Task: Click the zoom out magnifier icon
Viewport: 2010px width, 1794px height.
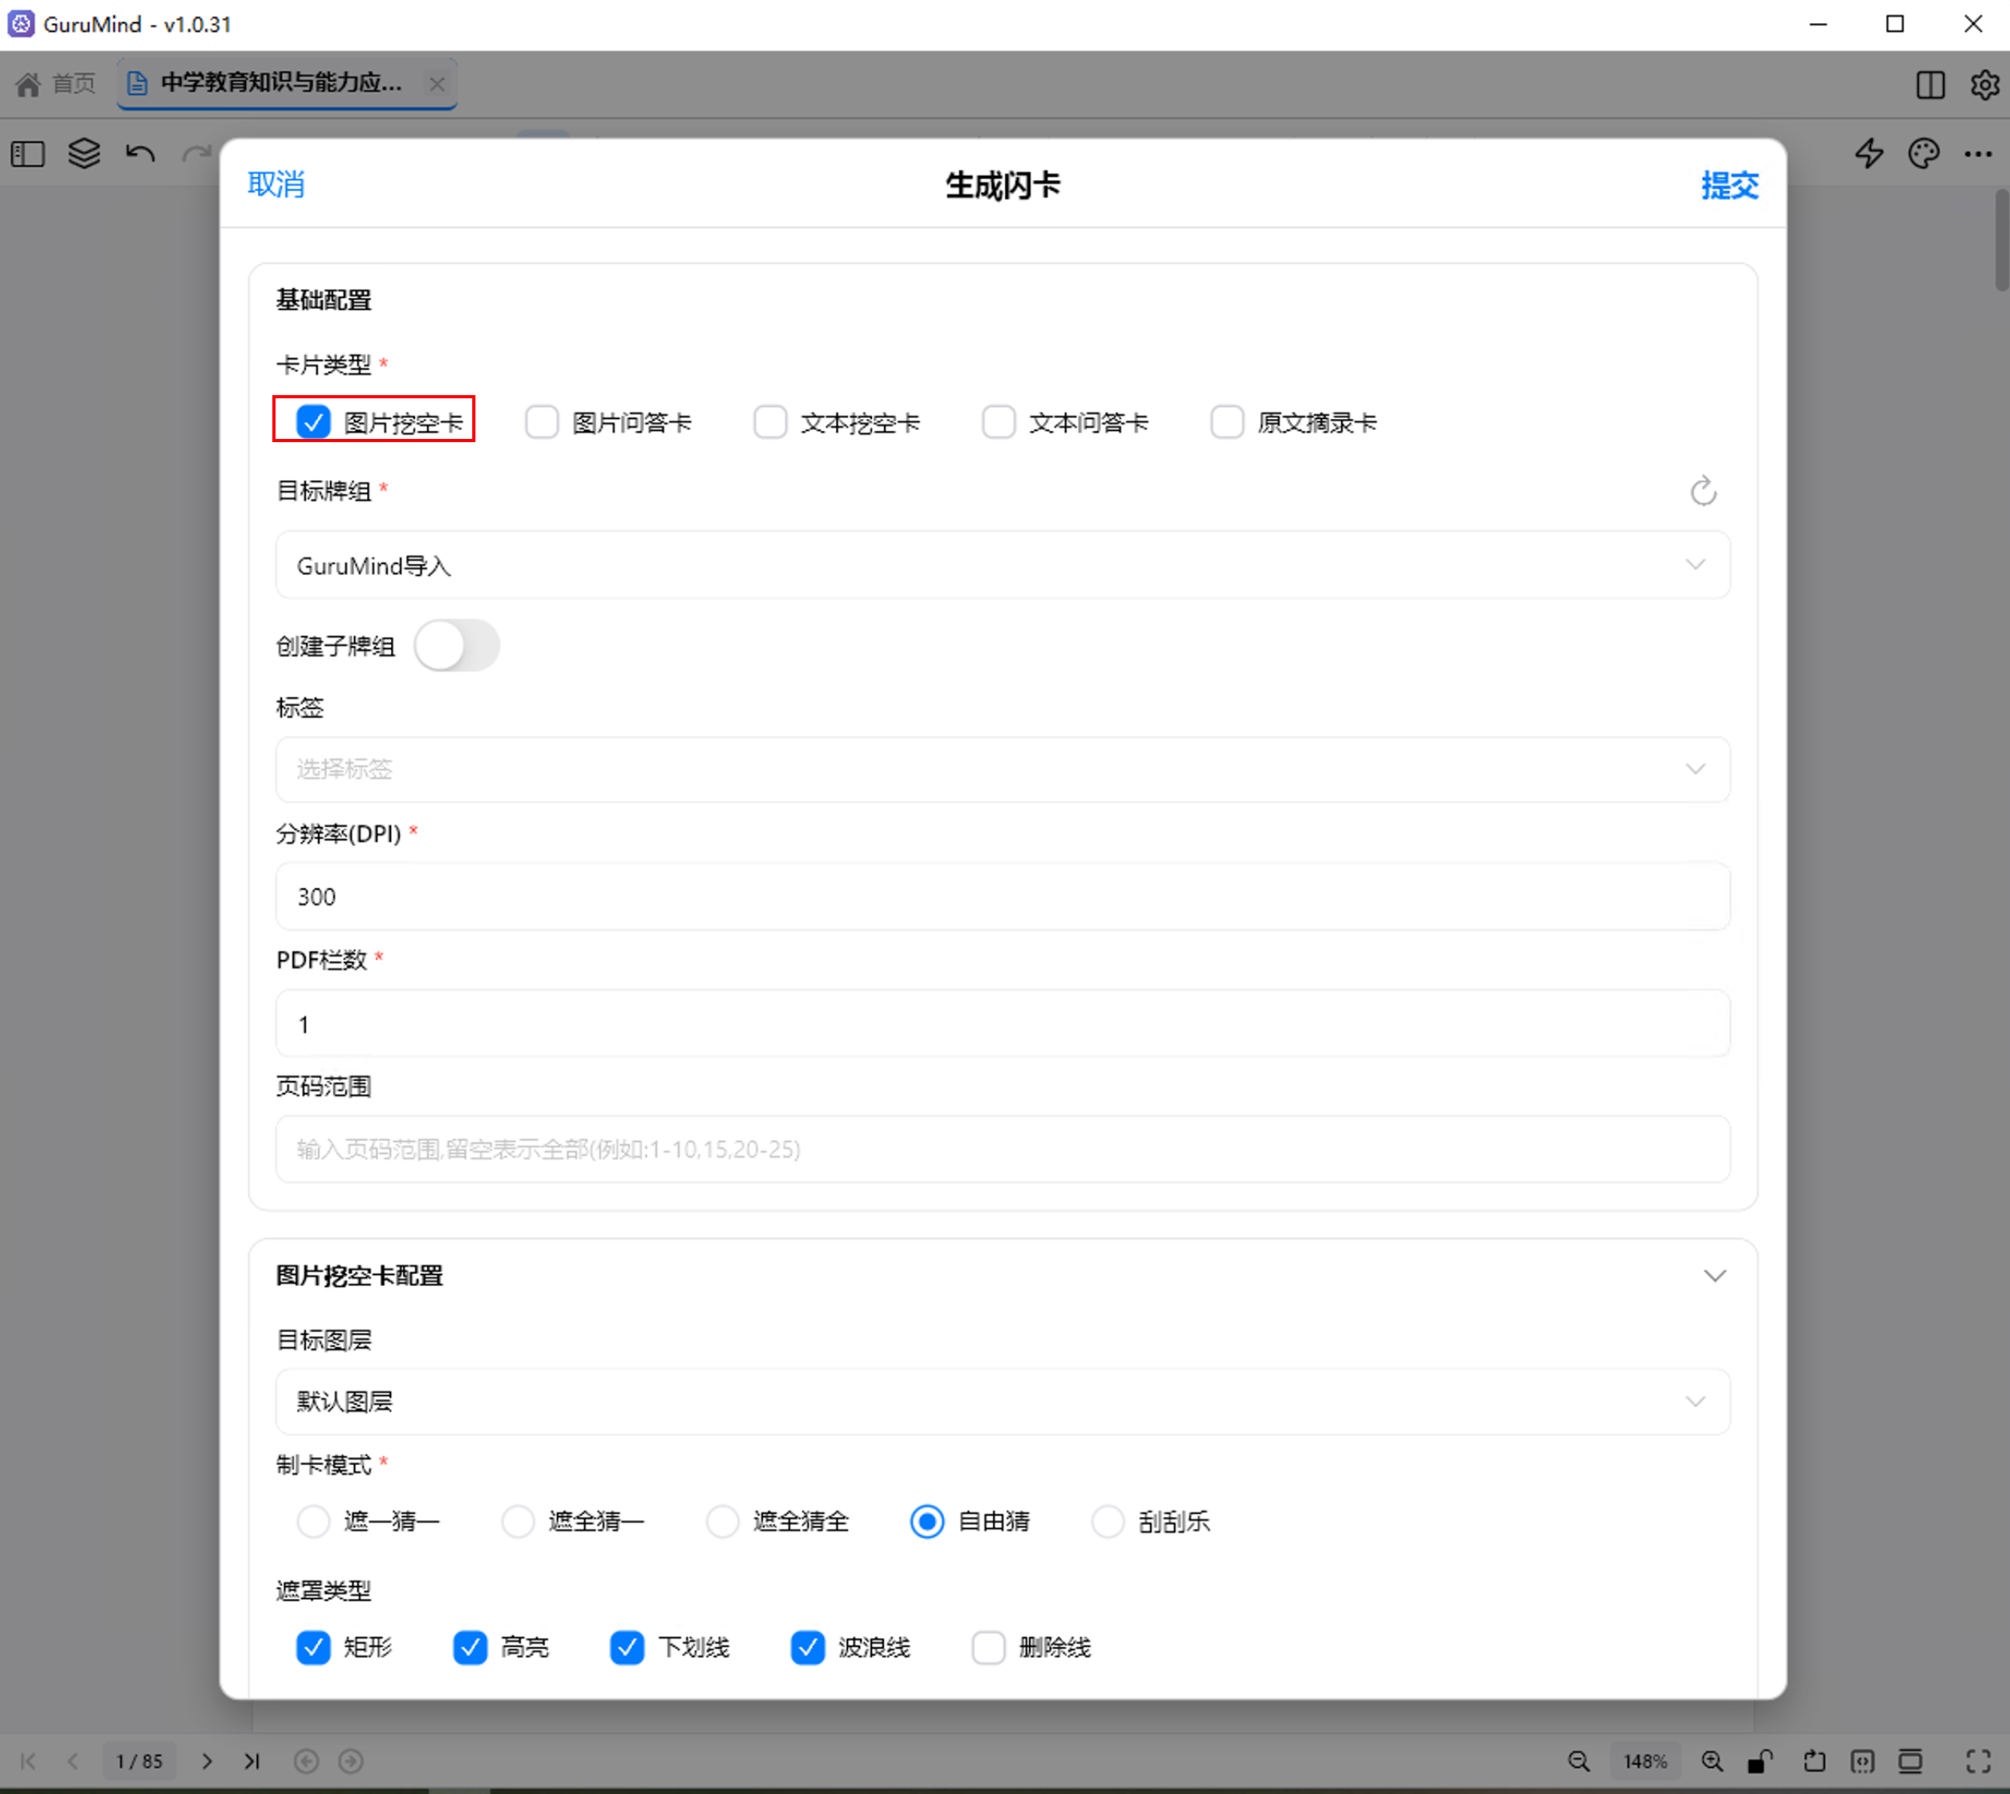Action: 1578,1761
